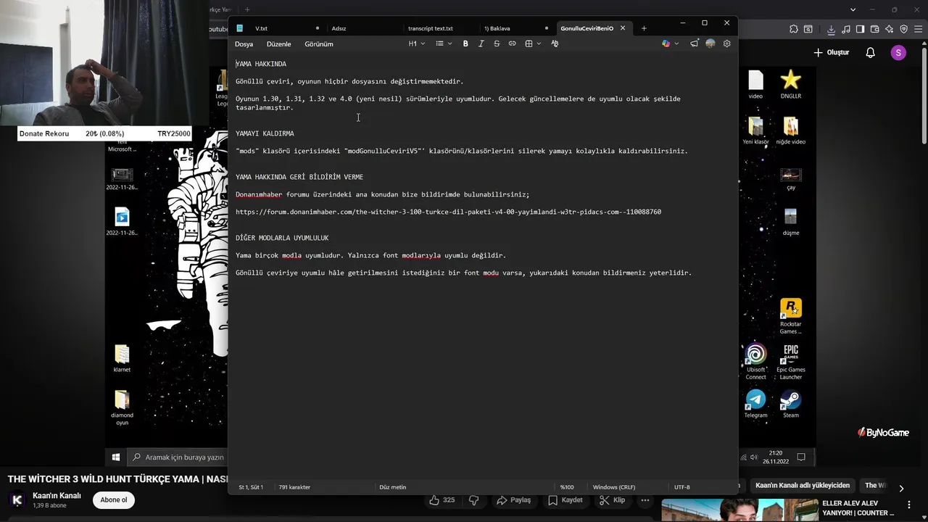This screenshot has width=928, height=522.
Task: Dislike the YouTube video
Action: [474, 500]
